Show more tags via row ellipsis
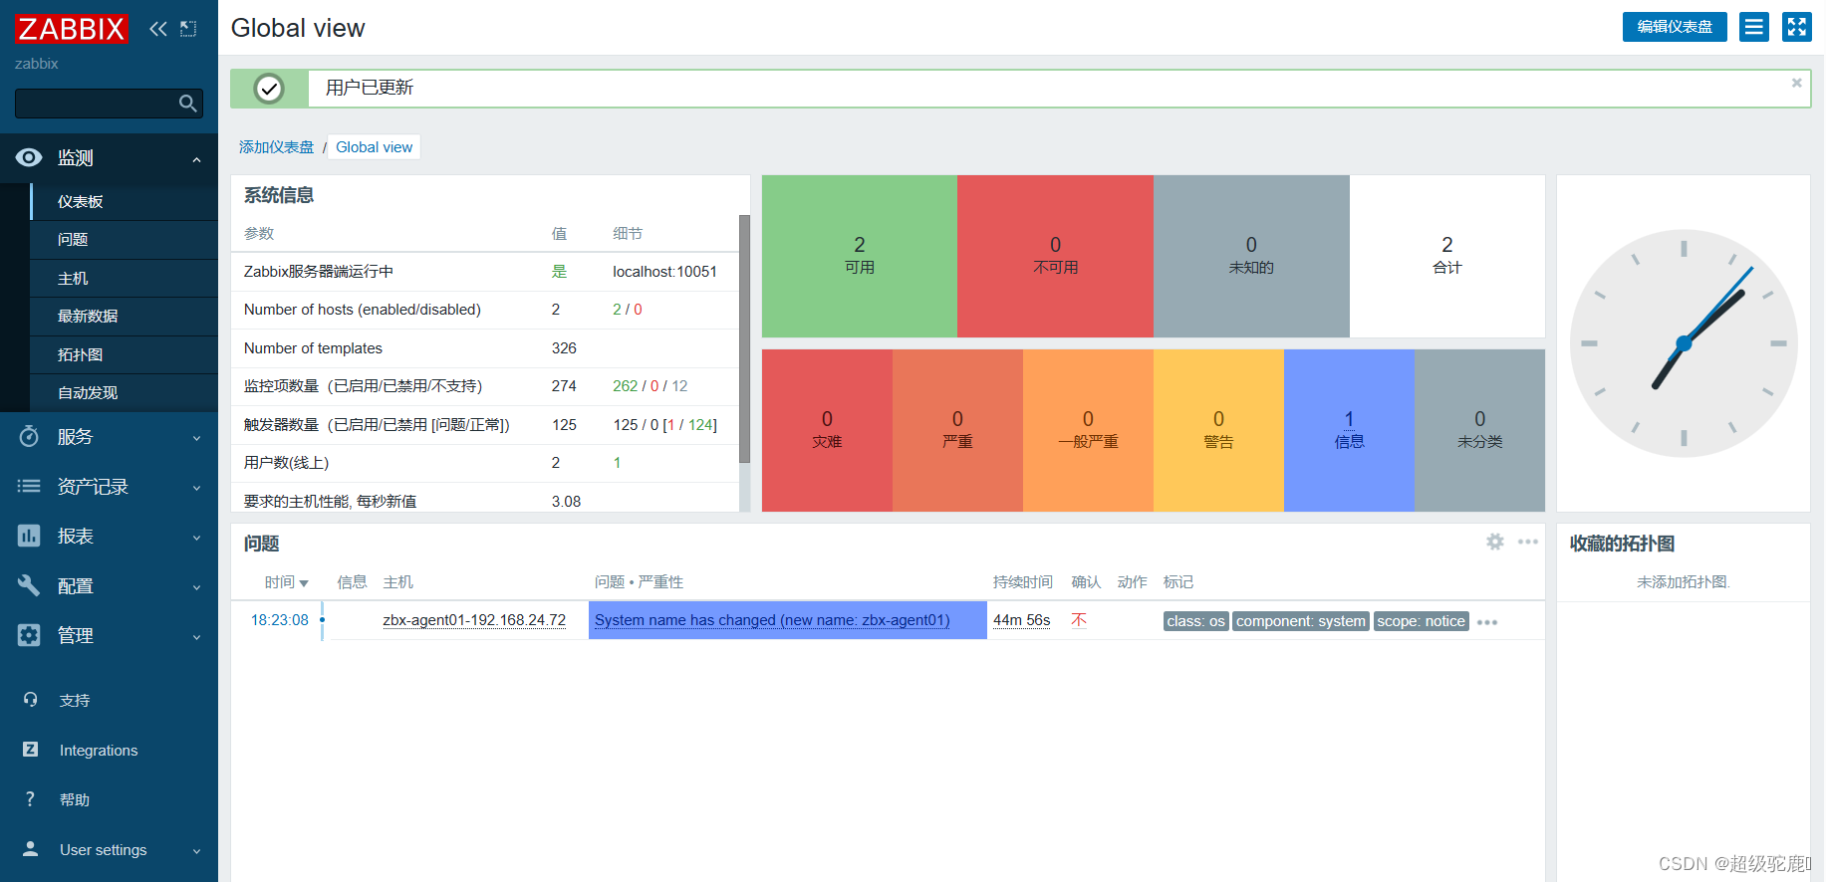This screenshot has height=882, width=1826. [x=1487, y=622]
